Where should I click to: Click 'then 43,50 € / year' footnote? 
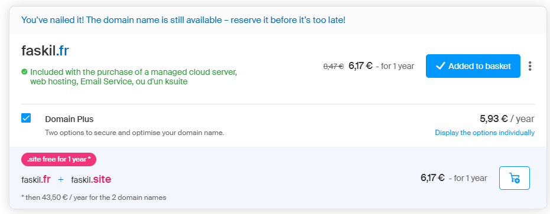click(x=94, y=197)
